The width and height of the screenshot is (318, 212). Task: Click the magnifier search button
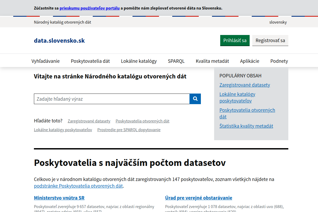click(195, 99)
